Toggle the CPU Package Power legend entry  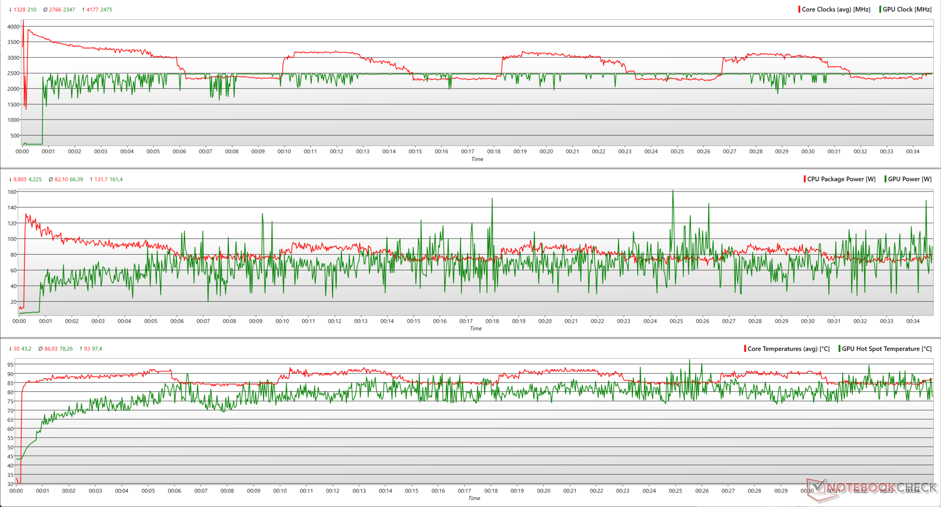[x=841, y=179]
